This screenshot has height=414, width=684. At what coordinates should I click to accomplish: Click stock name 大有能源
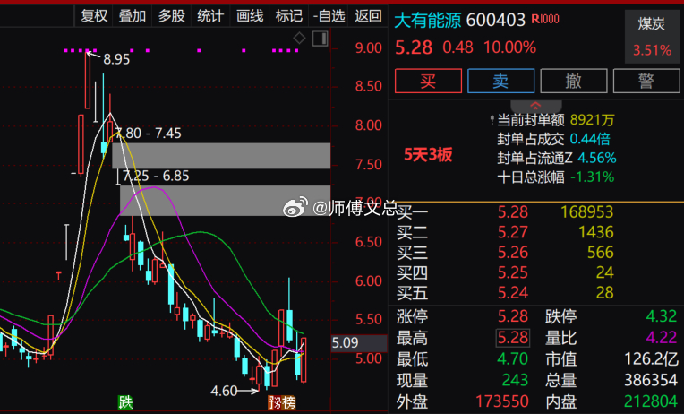tap(428, 21)
